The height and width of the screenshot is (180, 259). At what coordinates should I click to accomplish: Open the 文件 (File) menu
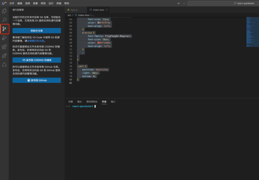[12, 3]
